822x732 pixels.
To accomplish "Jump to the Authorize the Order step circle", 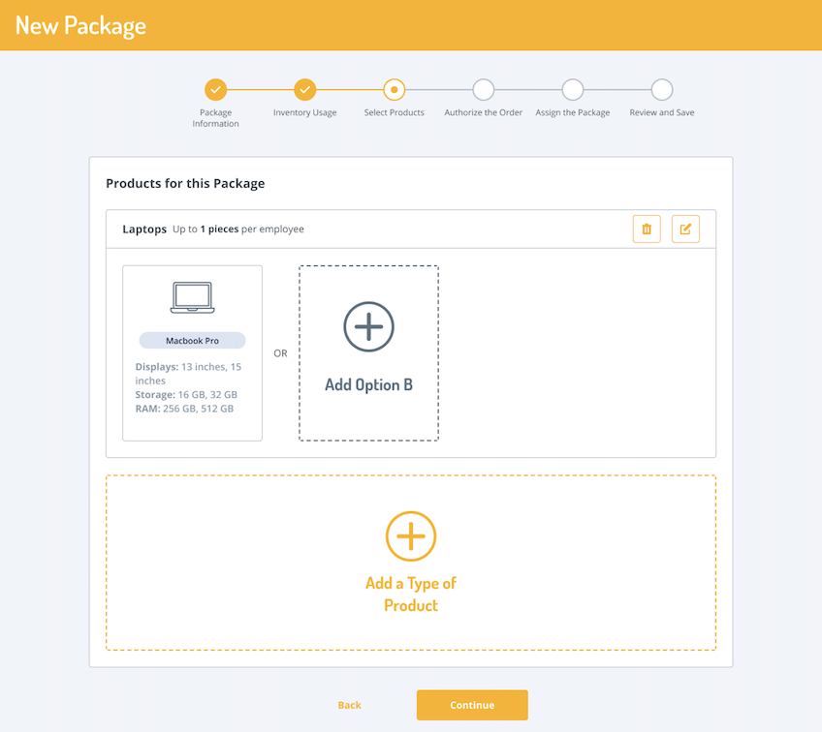I will point(484,90).
